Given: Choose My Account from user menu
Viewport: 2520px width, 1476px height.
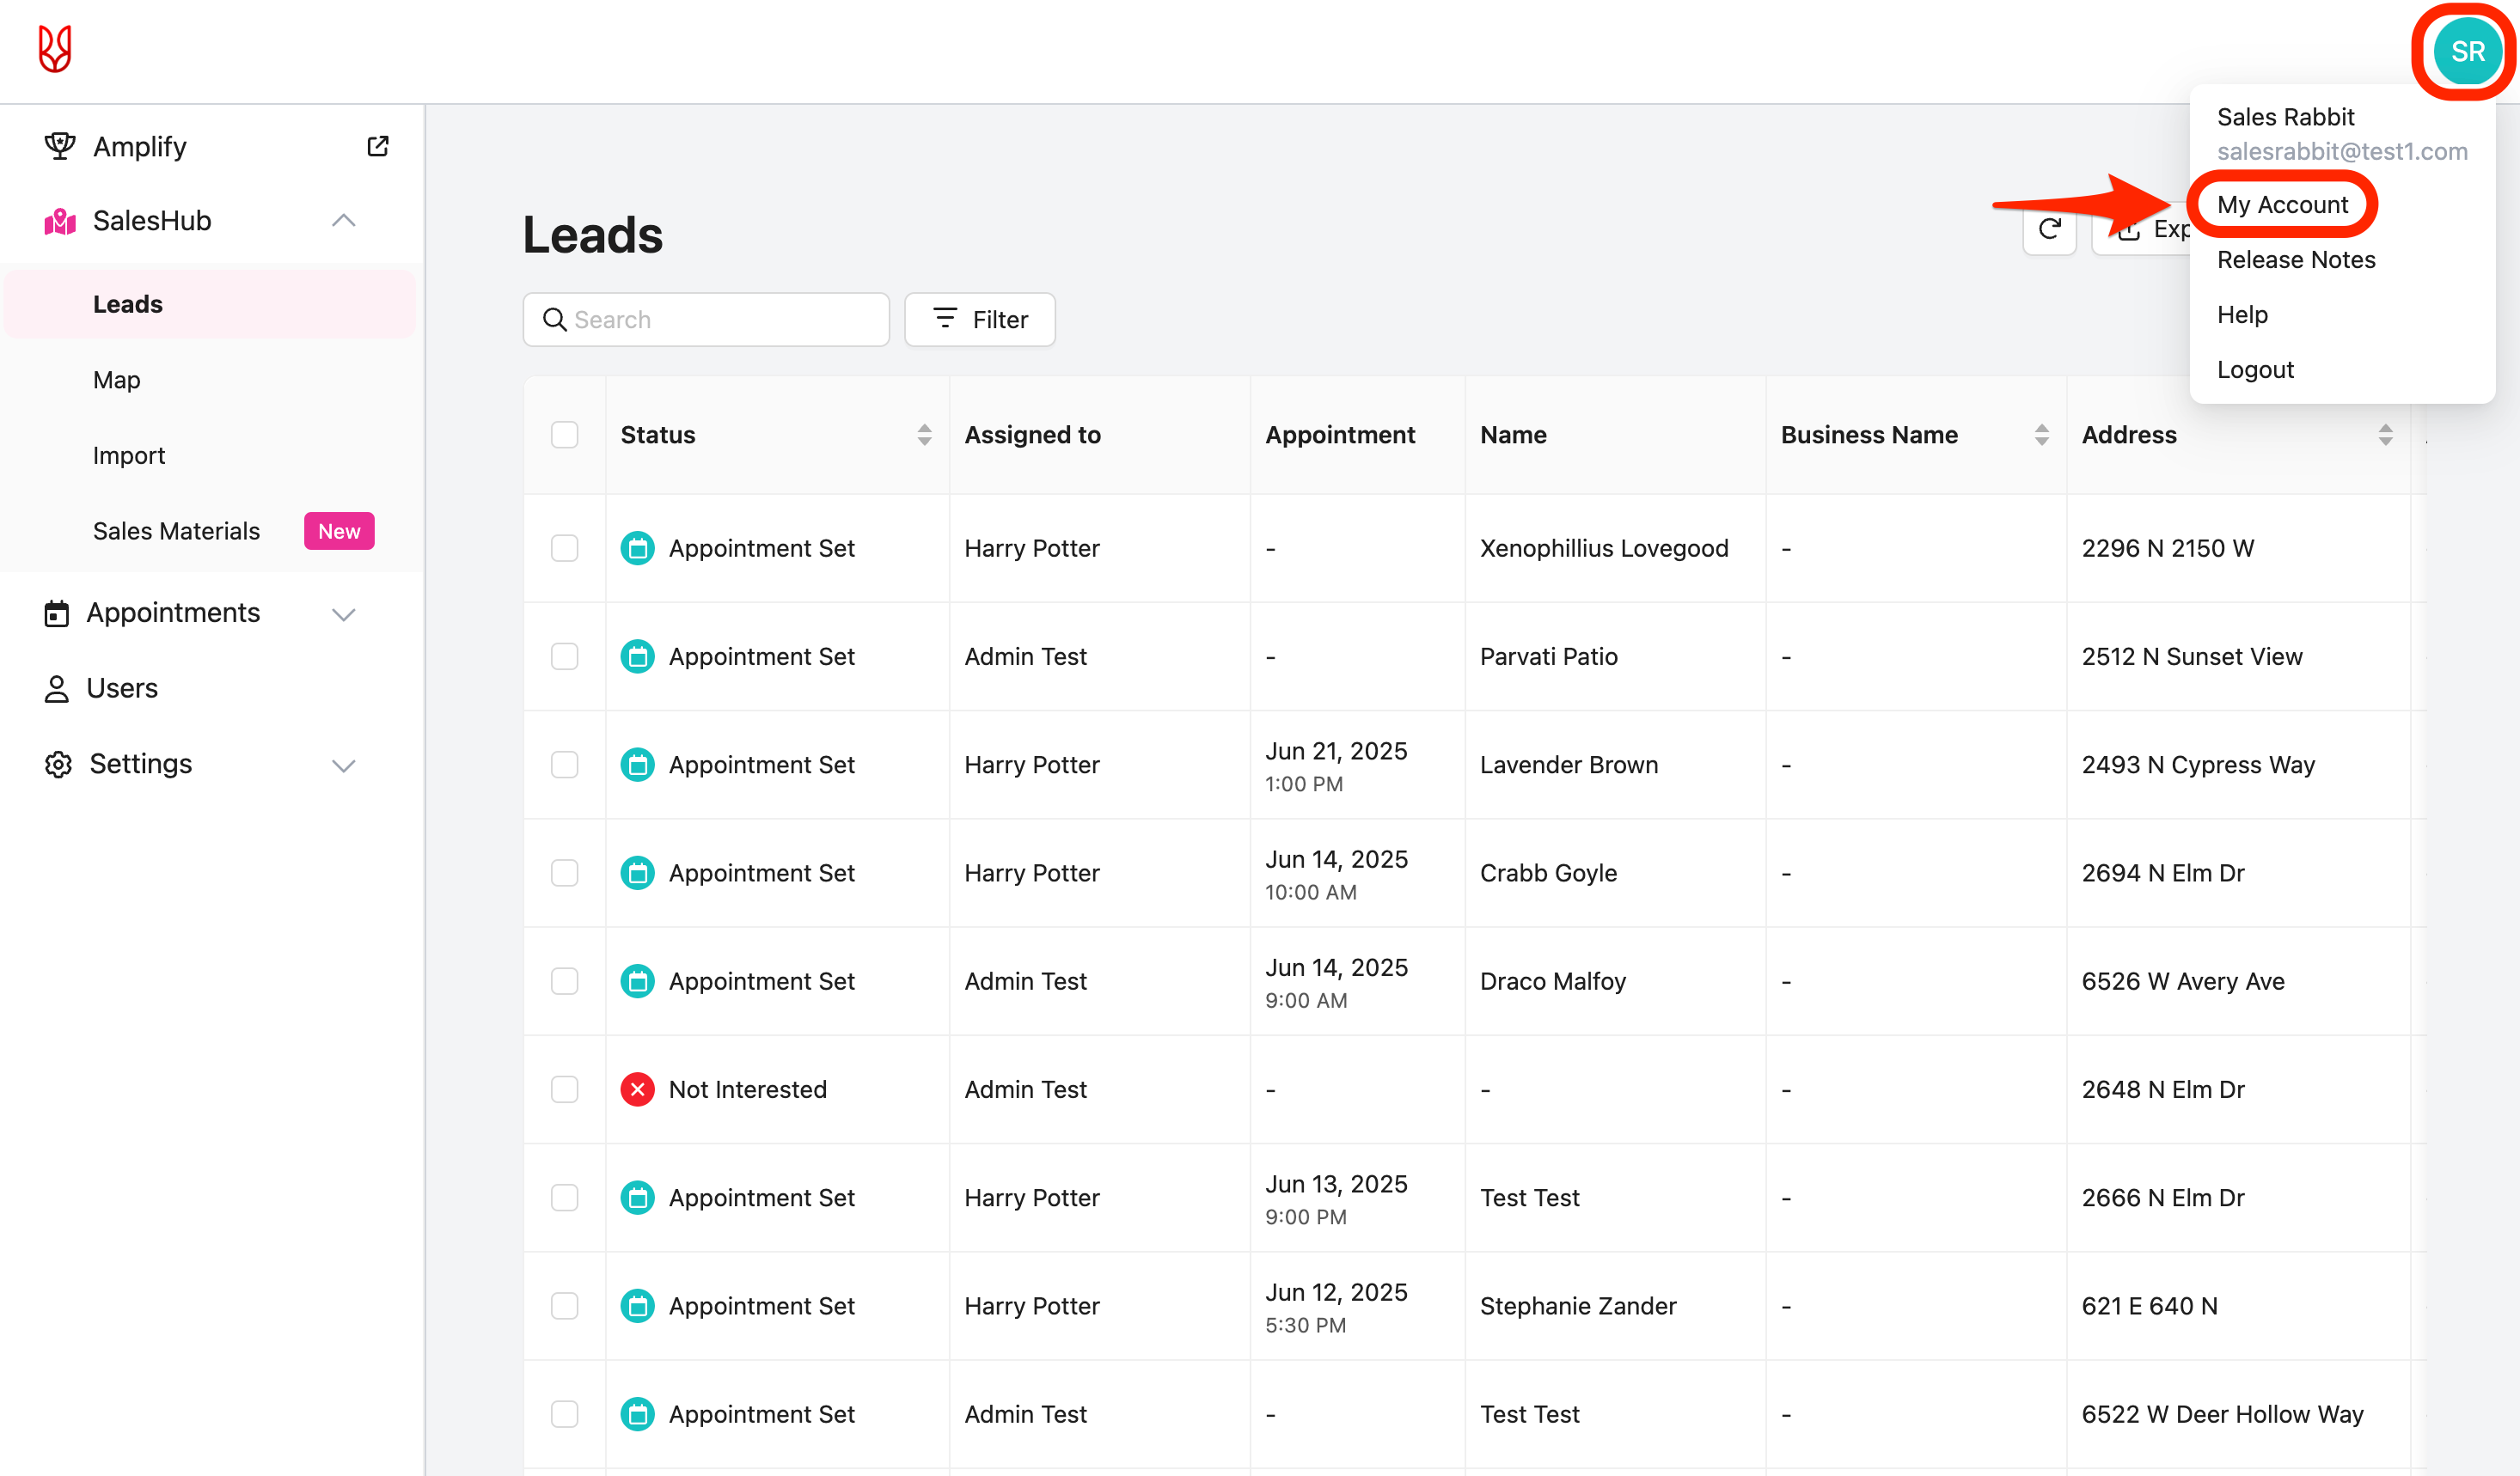Looking at the screenshot, I should pyautogui.click(x=2281, y=204).
